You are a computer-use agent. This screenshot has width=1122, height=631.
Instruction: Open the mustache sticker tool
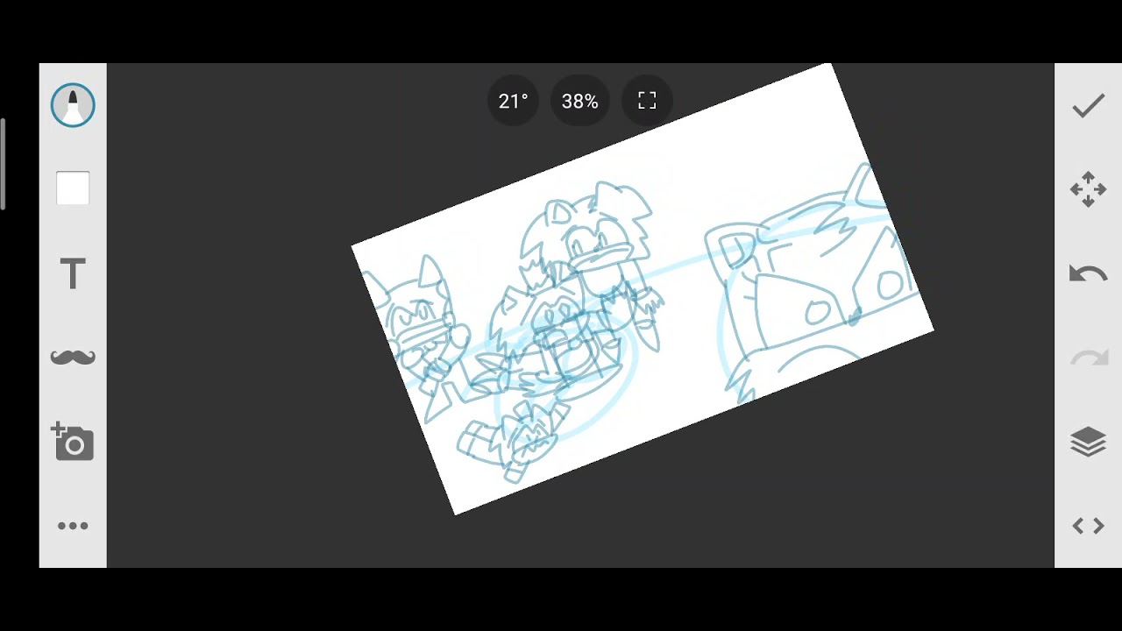73,357
